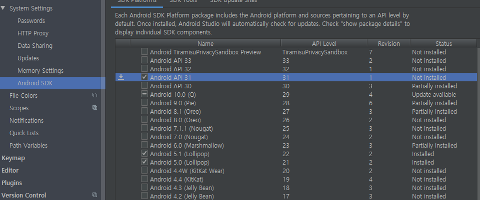Check the Android API 32 checkbox
The height and width of the screenshot is (200, 480).
[x=144, y=69]
